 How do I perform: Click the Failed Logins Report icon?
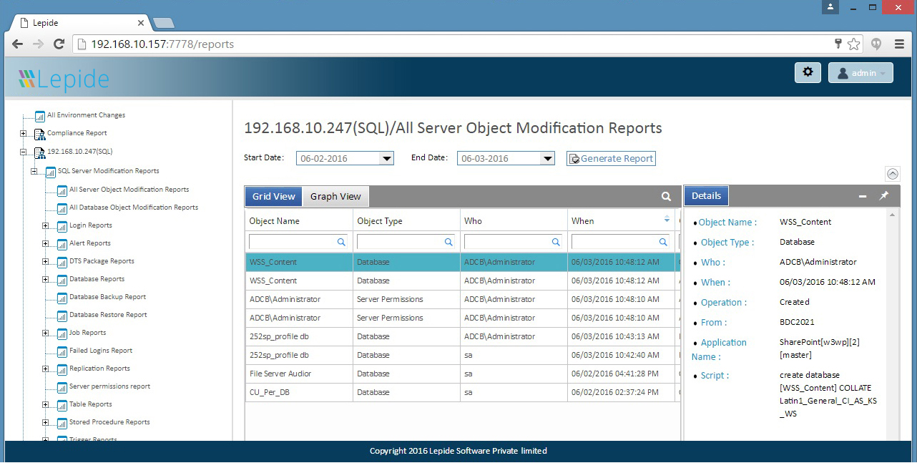(x=62, y=351)
